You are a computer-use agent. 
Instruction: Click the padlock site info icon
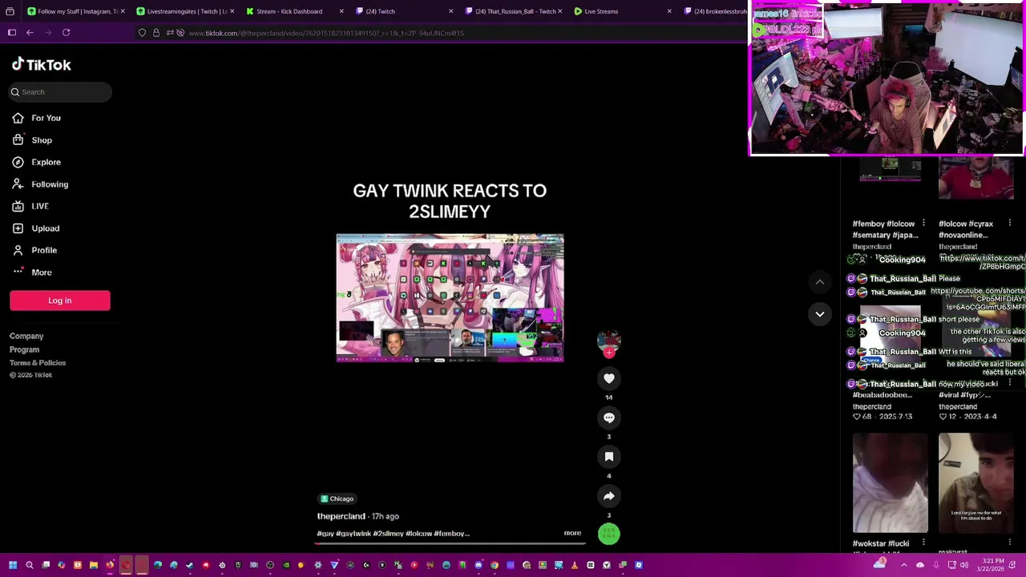(x=156, y=33)
